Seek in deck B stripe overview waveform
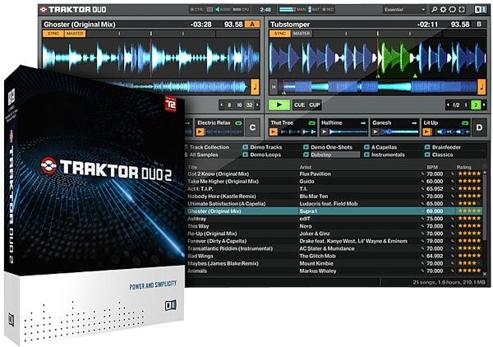 (x=377, y=87)
